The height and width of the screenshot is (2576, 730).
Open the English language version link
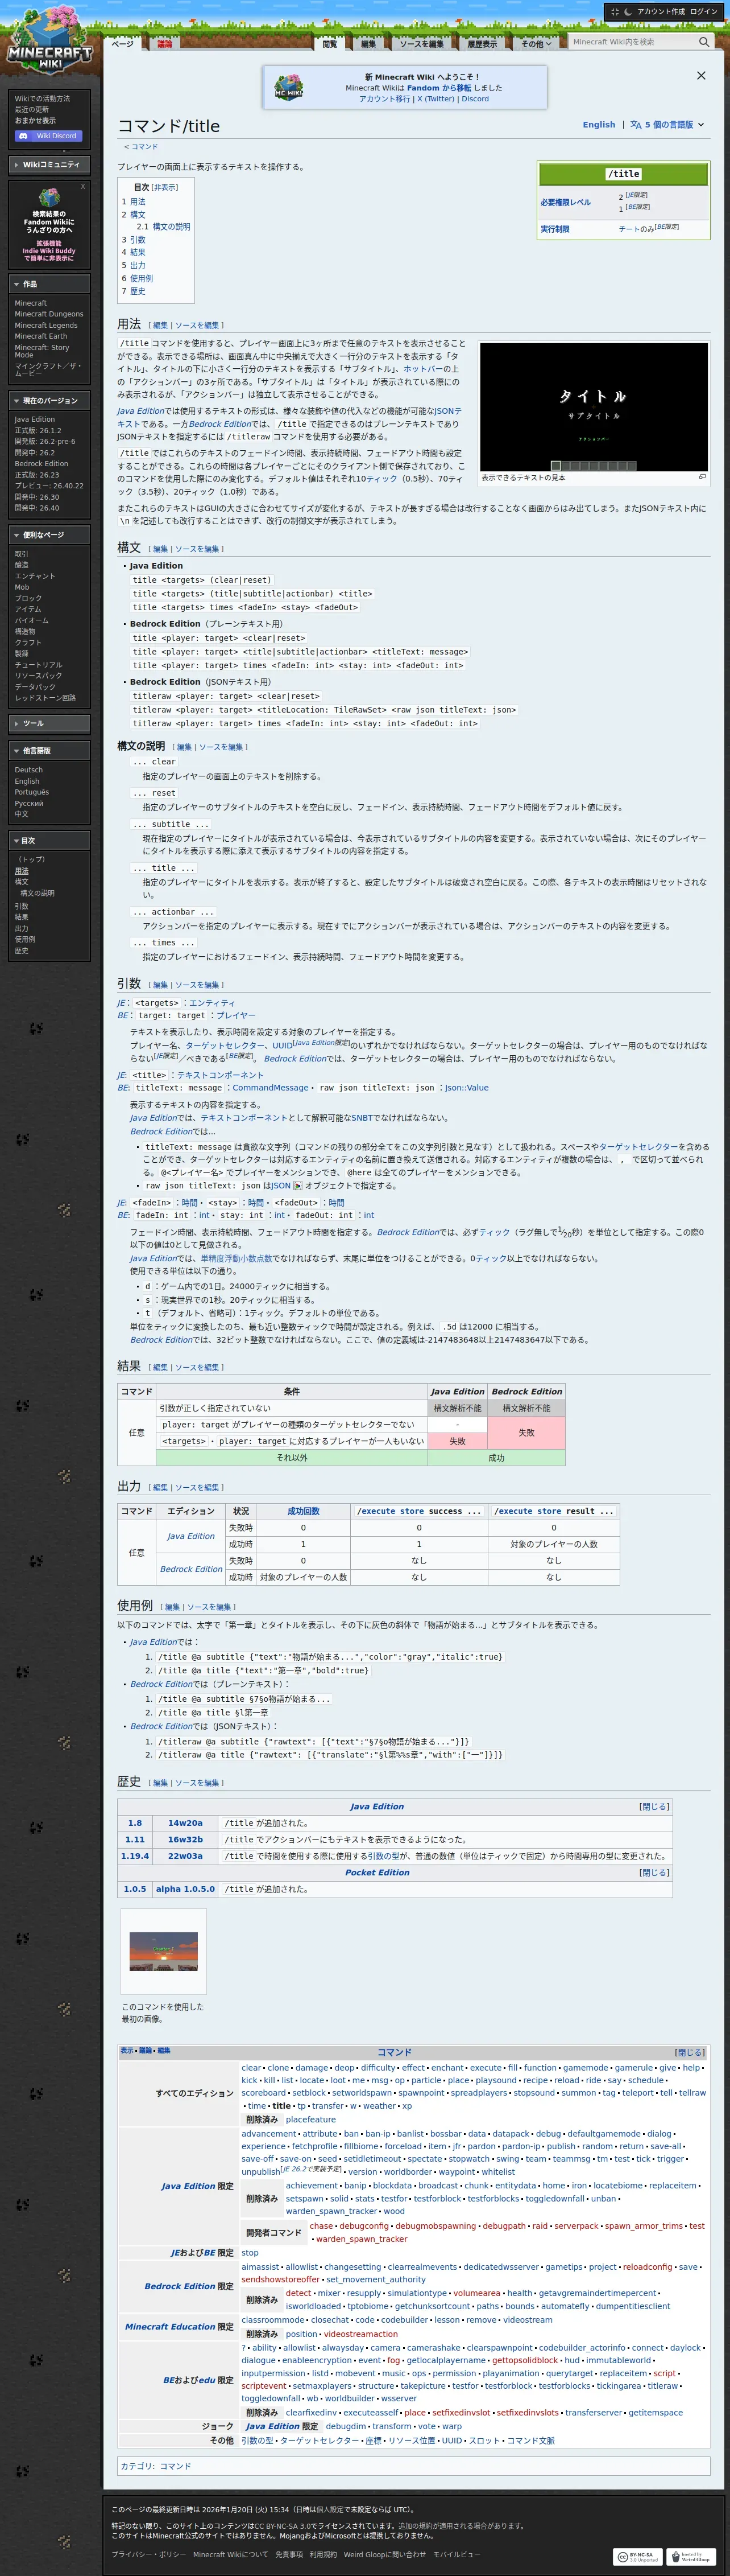point(599,125)
